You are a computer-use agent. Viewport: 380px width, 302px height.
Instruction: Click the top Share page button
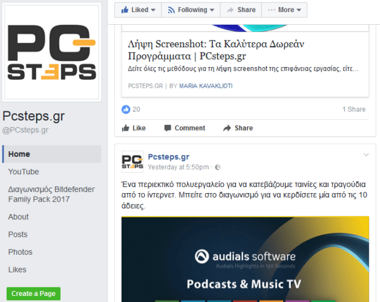[x=241, y=10]
